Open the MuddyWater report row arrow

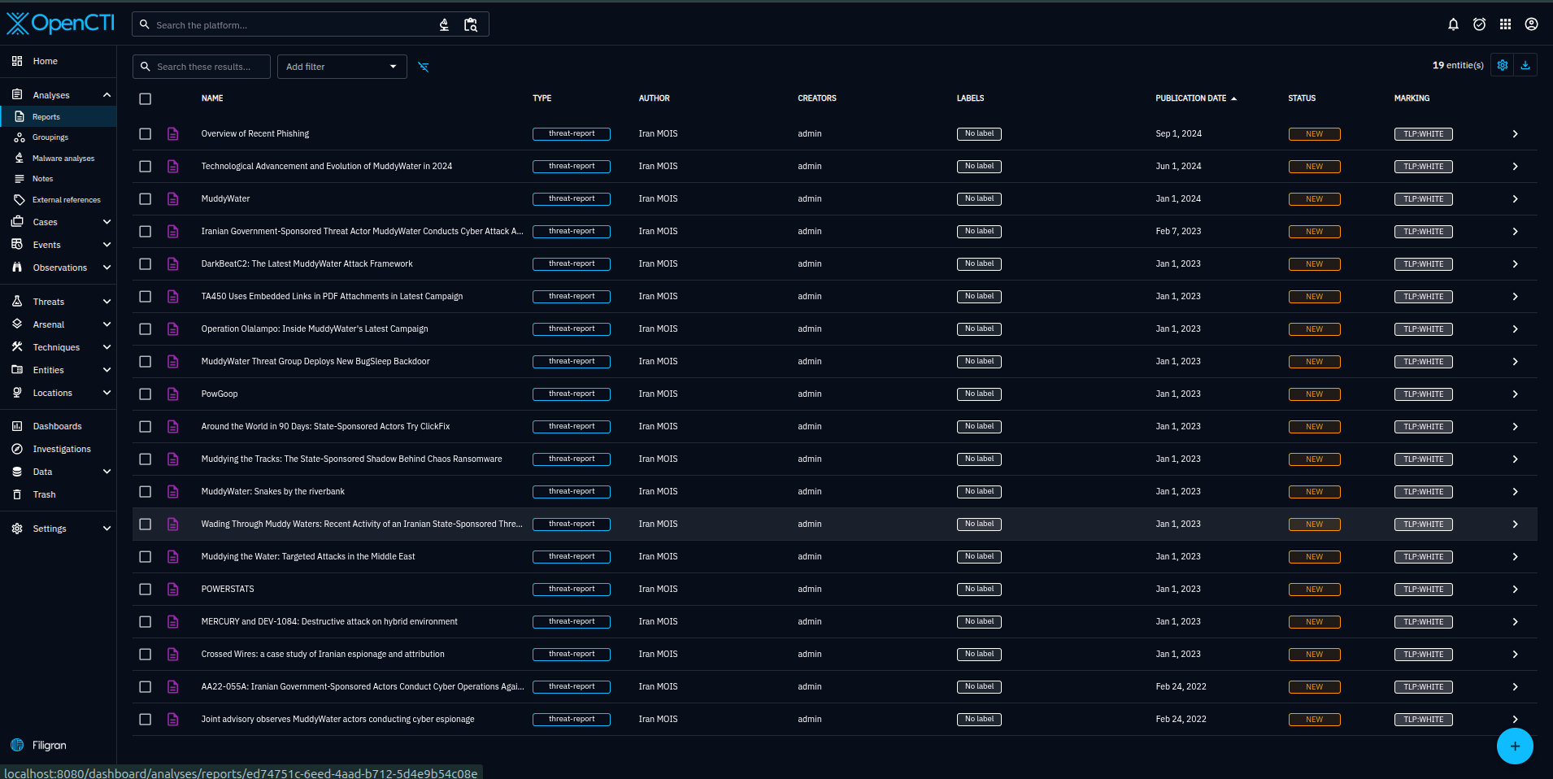pyautogui.click(x=1515, y=198)
